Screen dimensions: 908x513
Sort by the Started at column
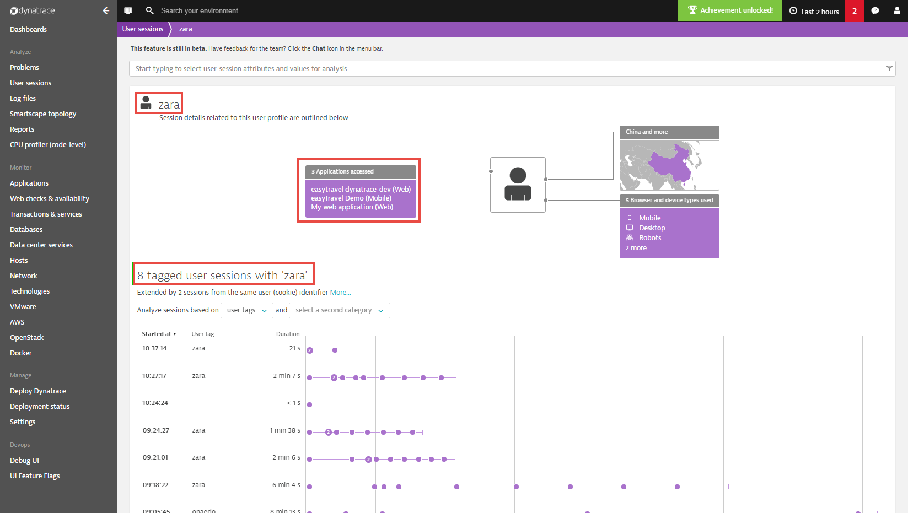159,334
